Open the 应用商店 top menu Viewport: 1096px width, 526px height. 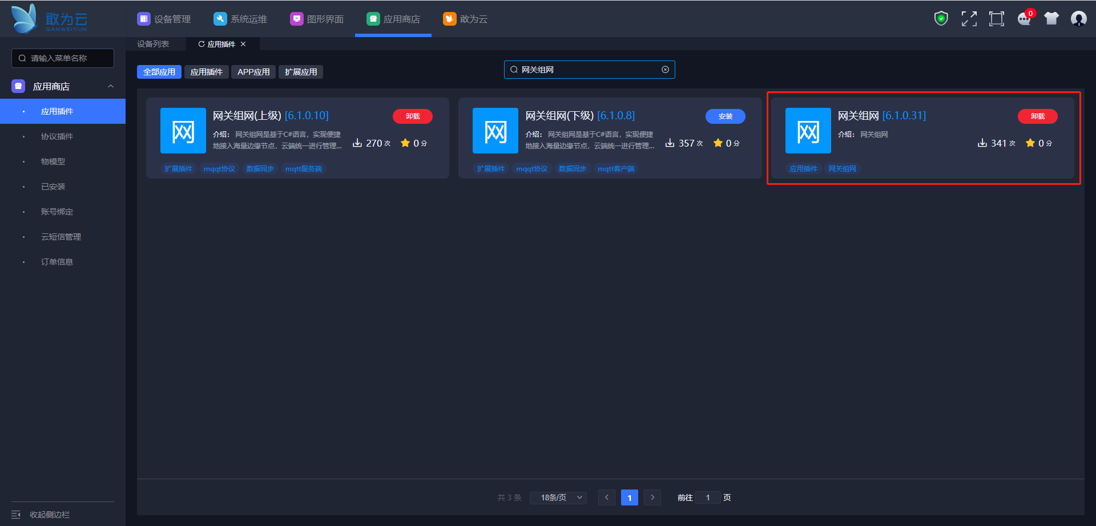tap(393, 19)
